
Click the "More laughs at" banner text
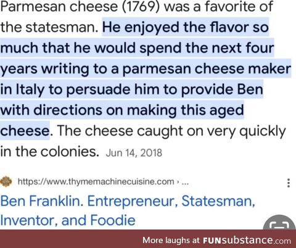point(171,240)
